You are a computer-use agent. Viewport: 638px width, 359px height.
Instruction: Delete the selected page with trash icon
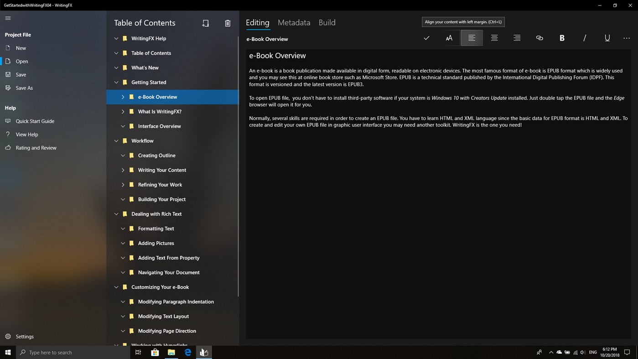tap(228, 23)
